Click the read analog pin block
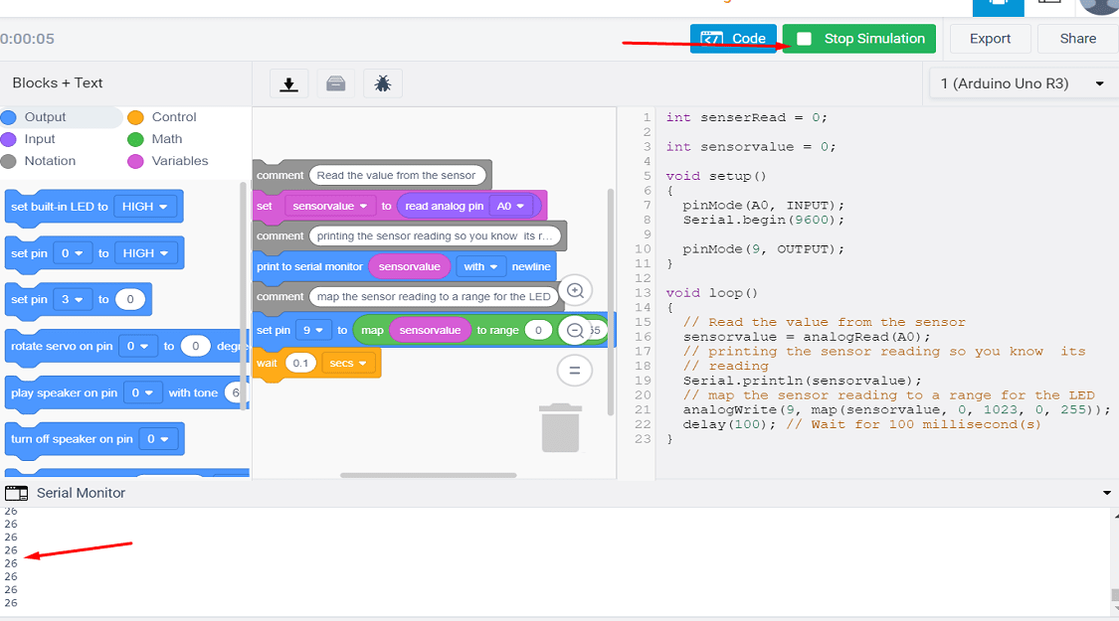 pos(444,206)
